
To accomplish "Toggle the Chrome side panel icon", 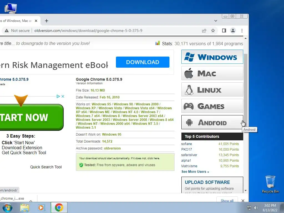I will point(224,31).
